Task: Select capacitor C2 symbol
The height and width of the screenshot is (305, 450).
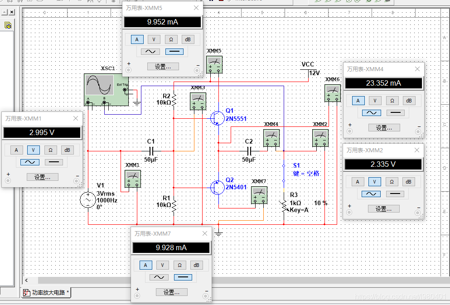Action: pyautogui.click(x=249, y=151)
